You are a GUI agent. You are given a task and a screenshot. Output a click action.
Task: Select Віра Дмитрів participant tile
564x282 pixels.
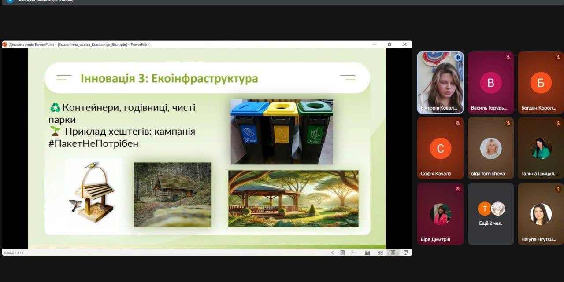[440, 214]
